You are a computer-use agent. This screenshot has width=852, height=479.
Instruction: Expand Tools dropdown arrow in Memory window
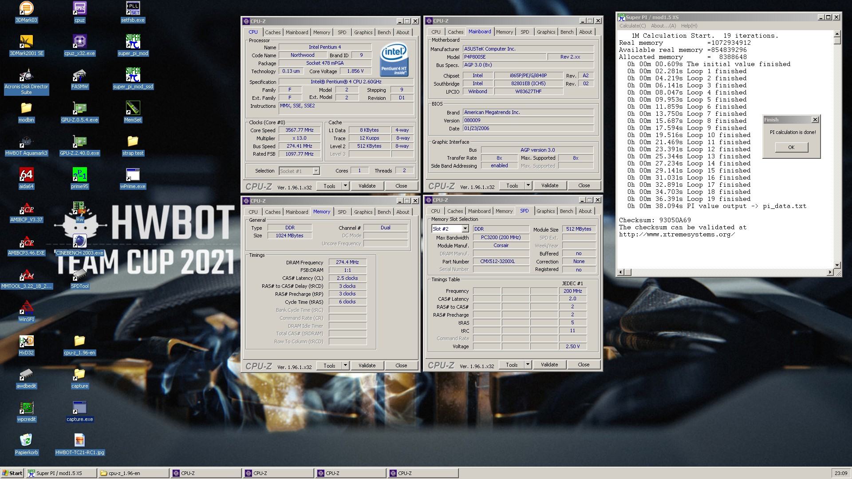(345, 365)
